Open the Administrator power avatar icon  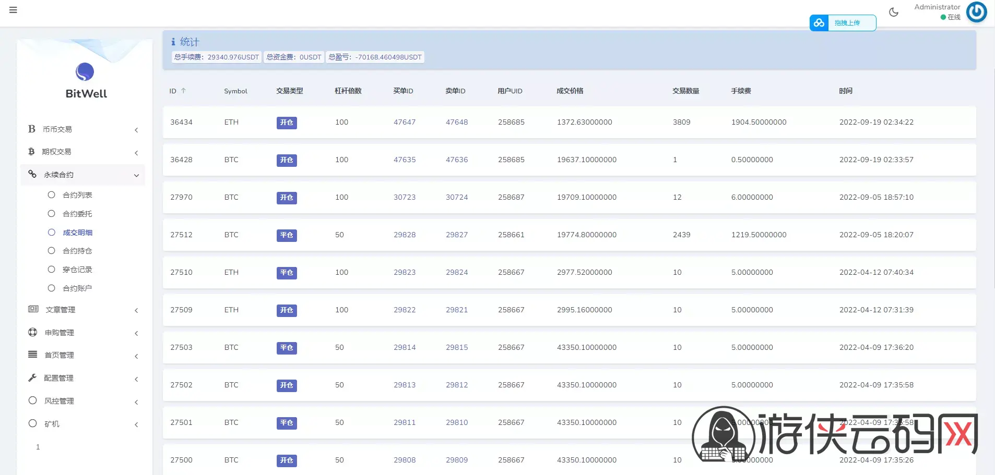976,12
